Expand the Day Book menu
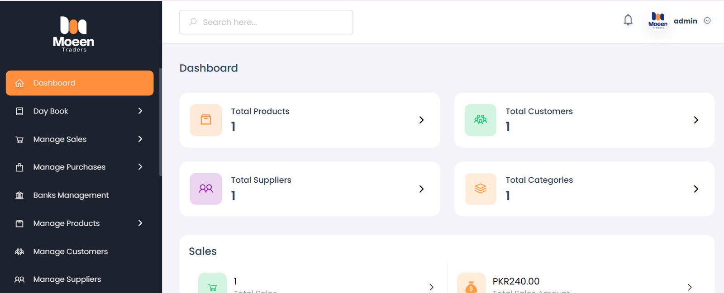The image size is (724, 293). click(x=140, y=111)
